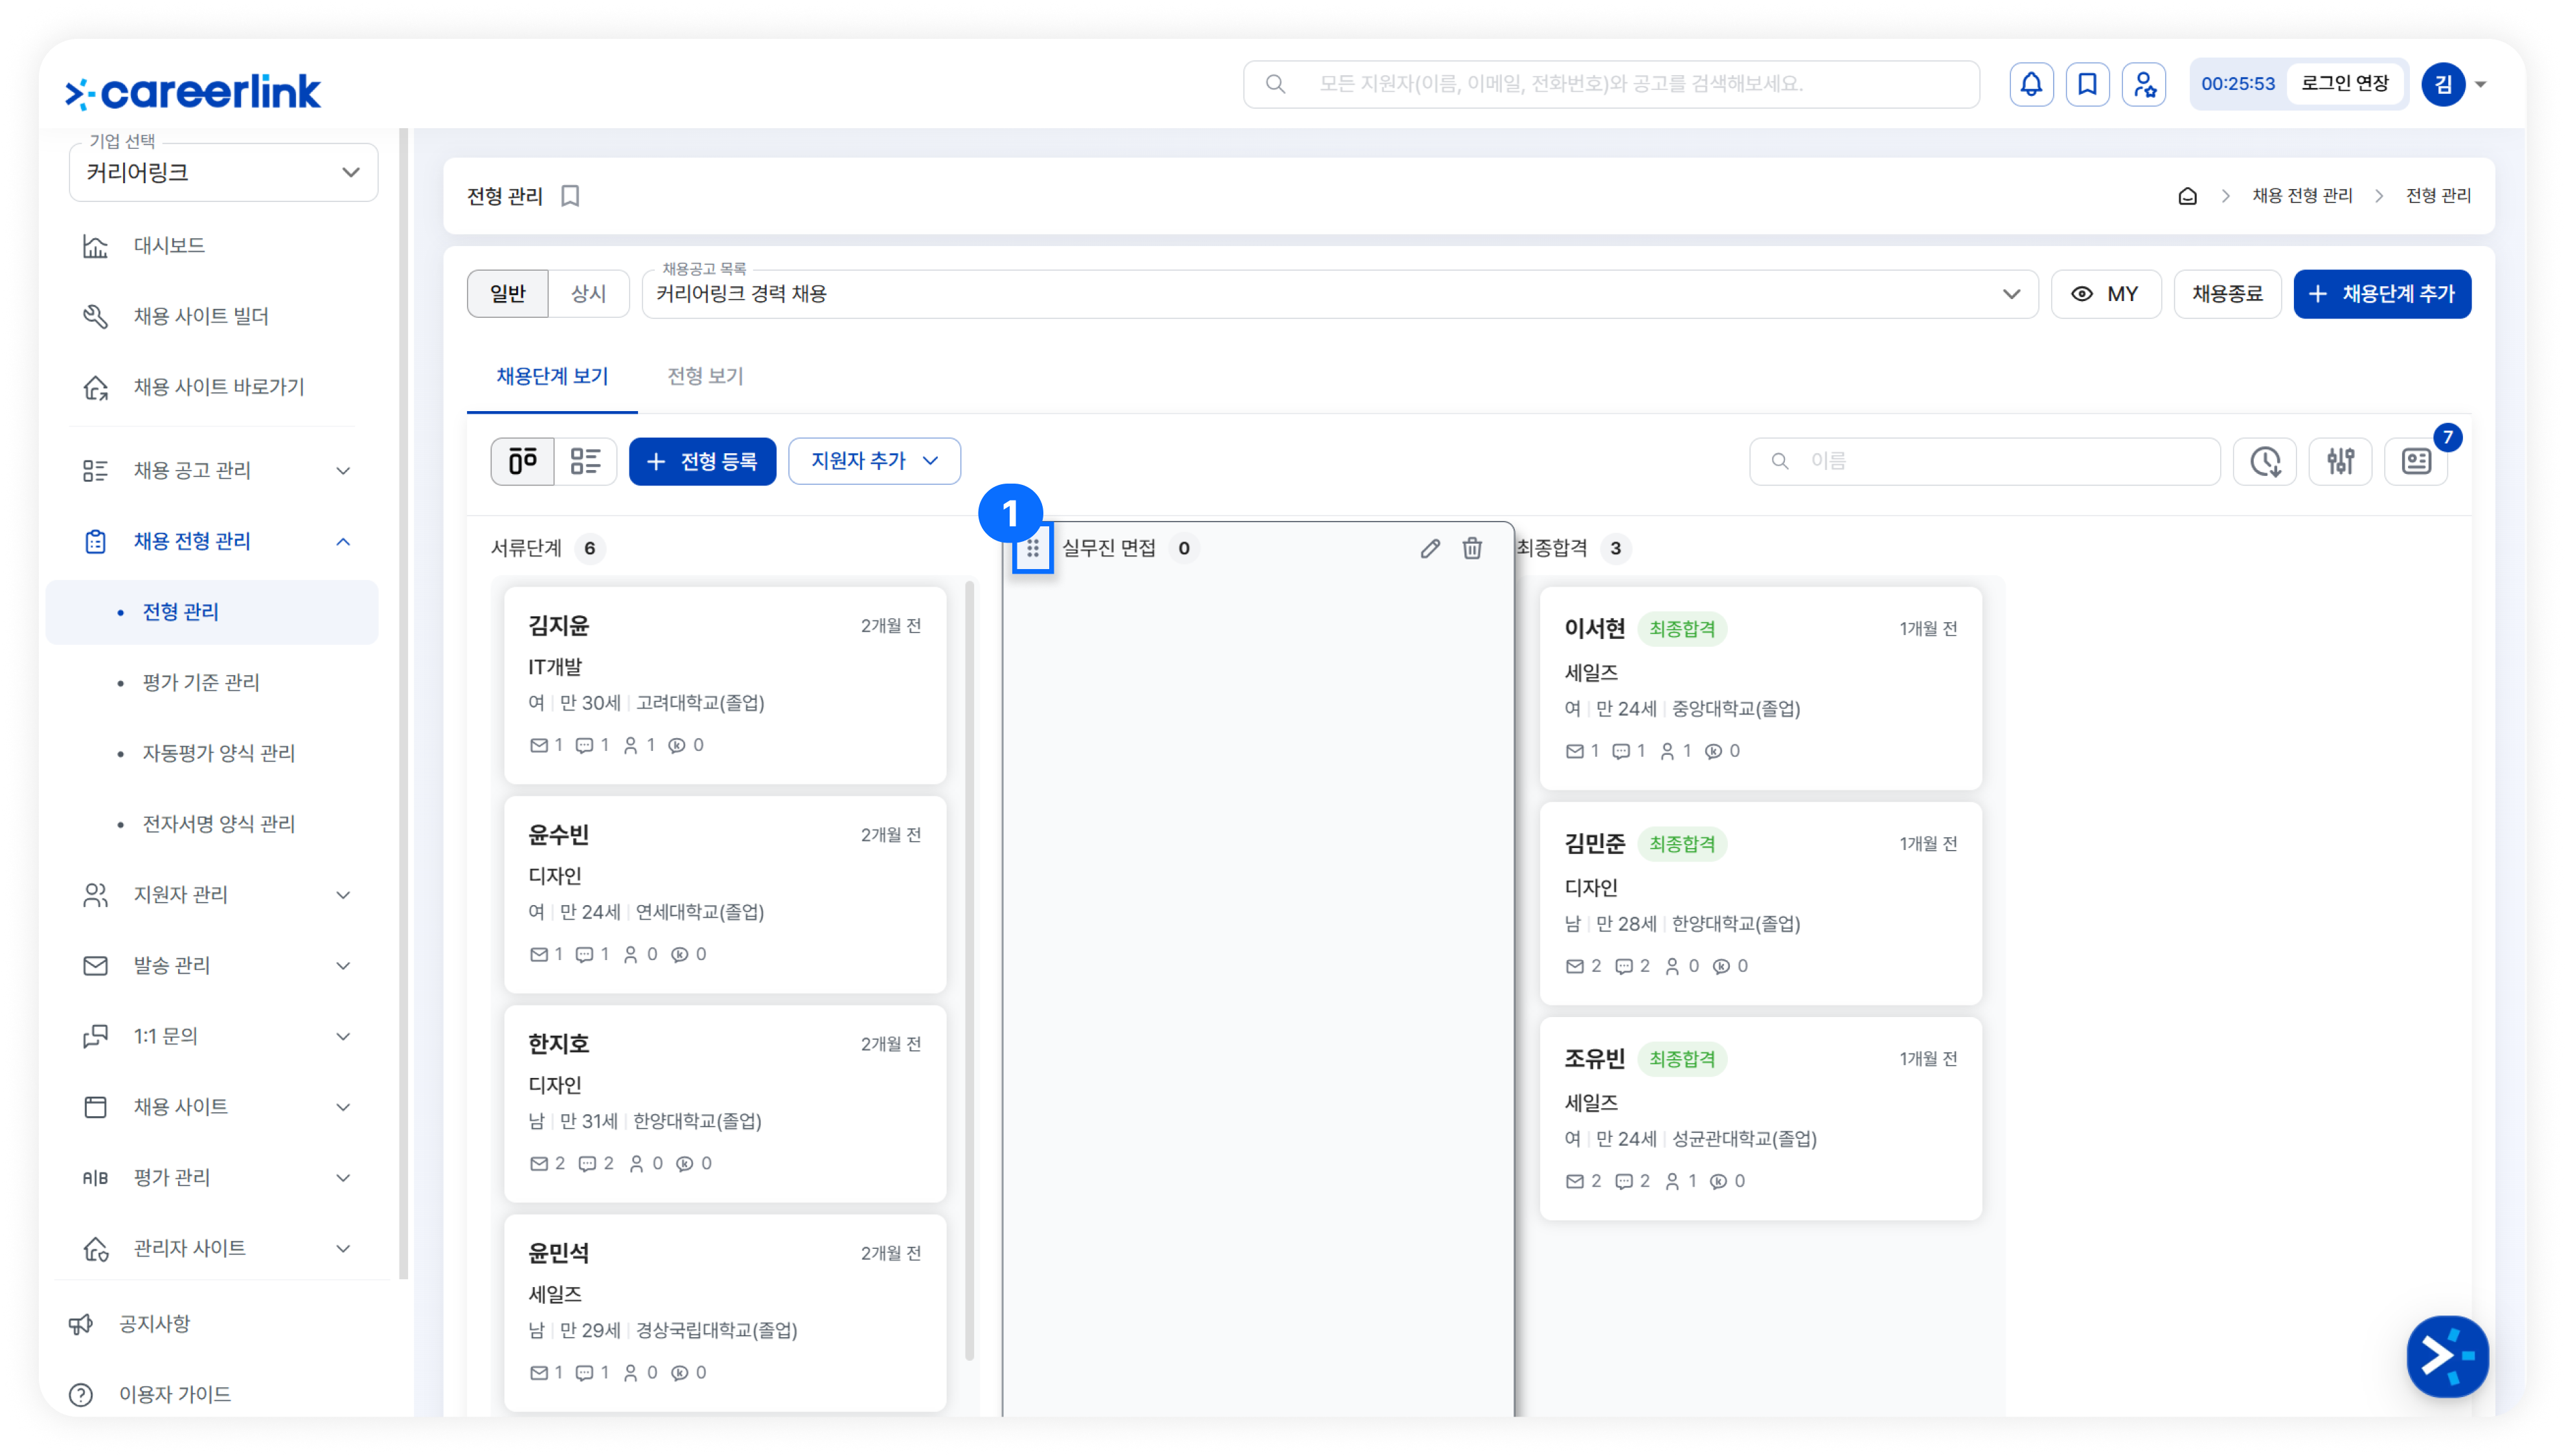The height and width of the screenshot is (1456, 2566).
Task: Click the global applicant search field
Action: coord(1611,84)
